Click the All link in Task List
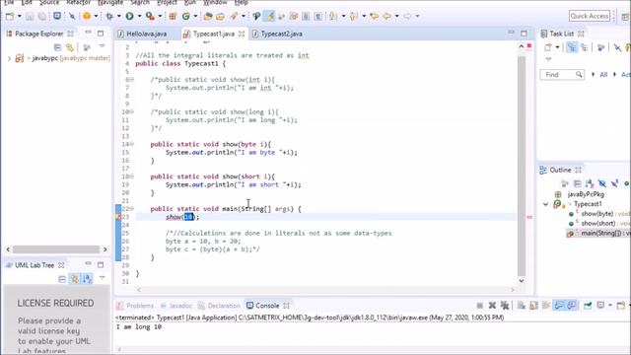Viewport: 631px width, 355px height. pos(603,75)
